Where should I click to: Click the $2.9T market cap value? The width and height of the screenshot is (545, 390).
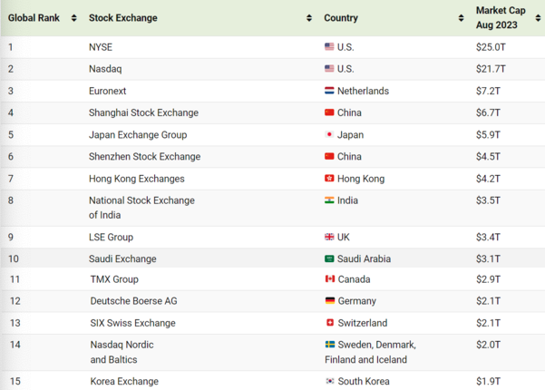click(488, 279)
